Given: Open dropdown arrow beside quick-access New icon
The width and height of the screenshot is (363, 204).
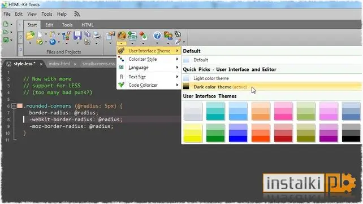Looking at the screenshot, I should pos(11,24).
